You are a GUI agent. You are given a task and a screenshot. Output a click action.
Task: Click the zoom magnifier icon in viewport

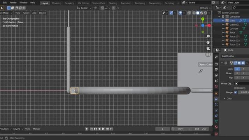(208, 36)
